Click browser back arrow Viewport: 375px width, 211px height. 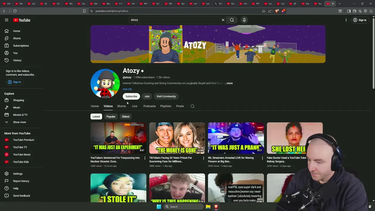[x=4, y=11]
